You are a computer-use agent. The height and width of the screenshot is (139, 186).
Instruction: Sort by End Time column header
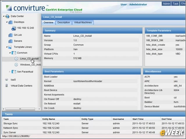click(173, 119)
